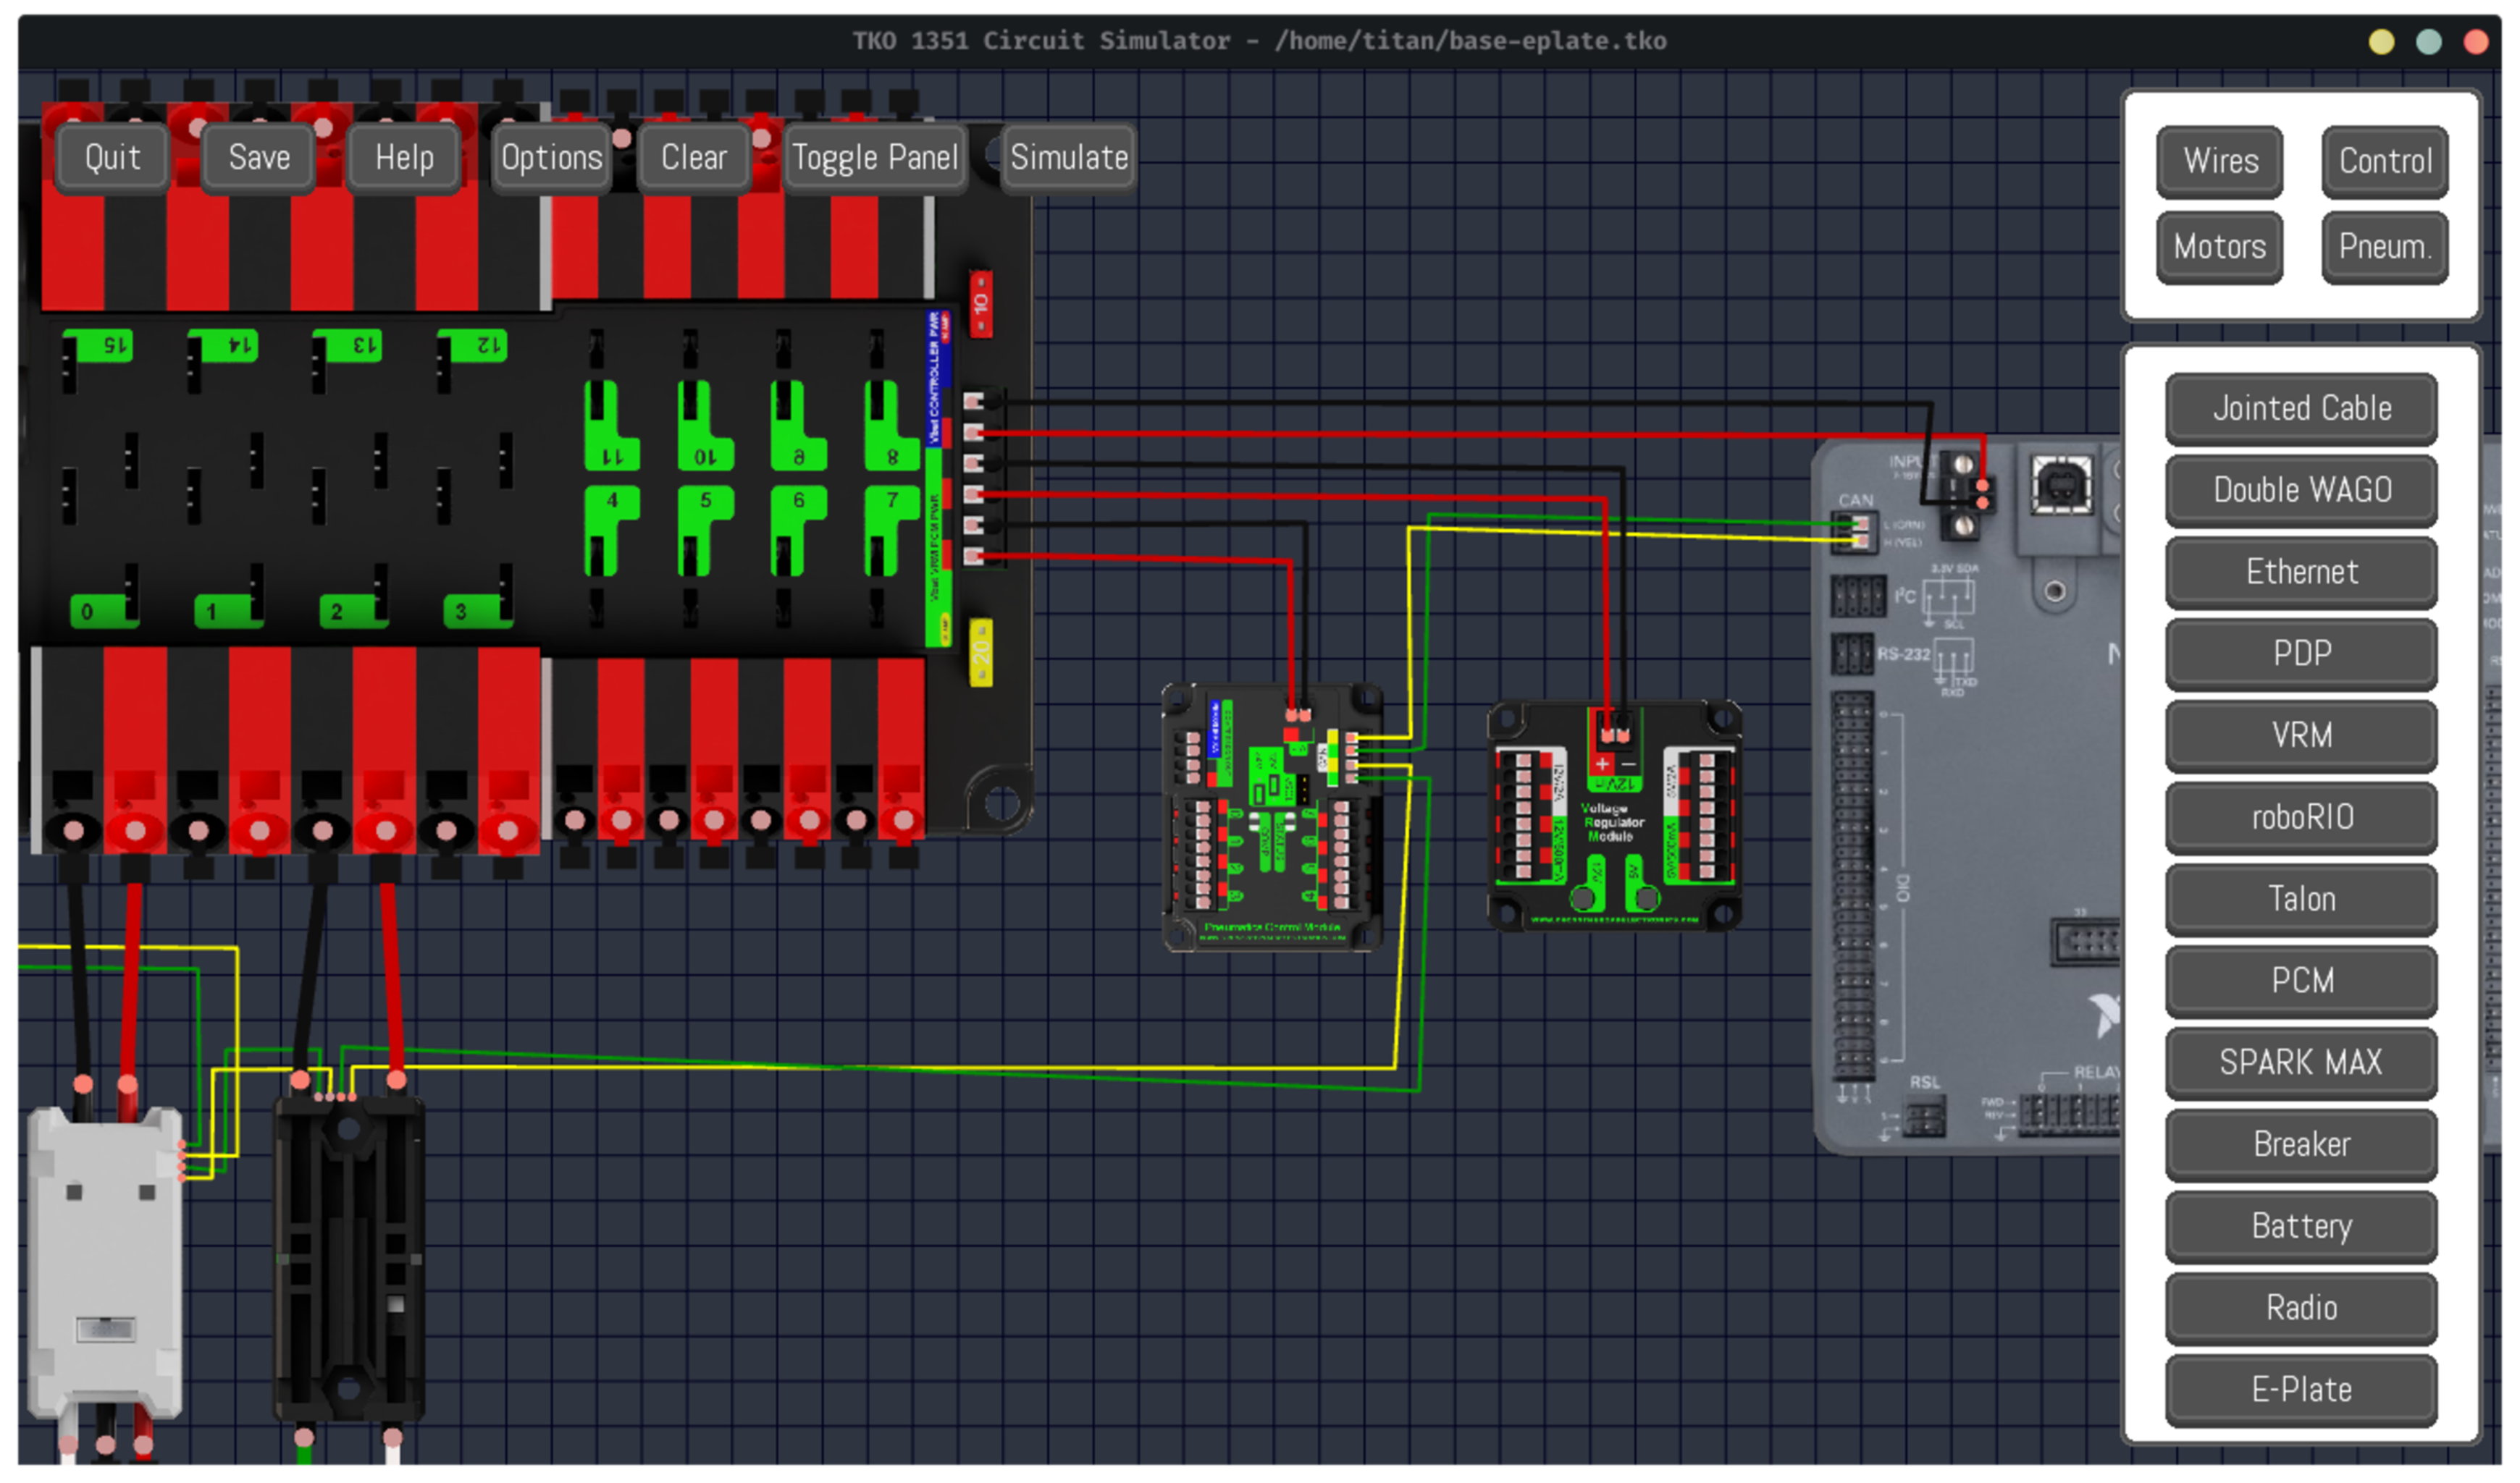Click the roboRIO power INPUT connector

point(1967,494)
